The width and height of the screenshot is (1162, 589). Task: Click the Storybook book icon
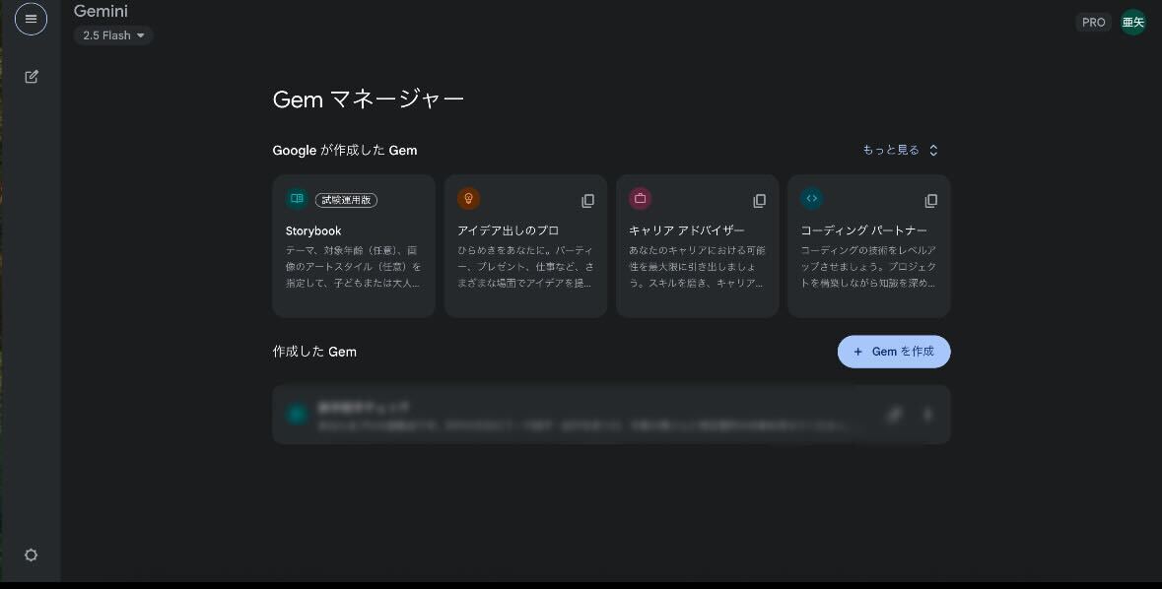(297, 199)
